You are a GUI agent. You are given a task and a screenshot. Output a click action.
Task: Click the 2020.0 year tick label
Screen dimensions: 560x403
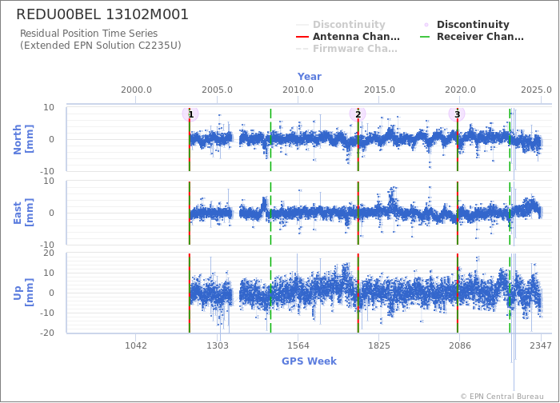click(460, 90)
